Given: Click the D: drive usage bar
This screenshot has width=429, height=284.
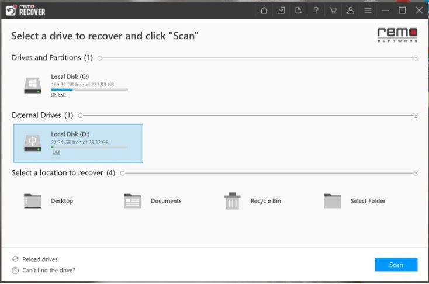Looking at the screenshot, I should (89, 147).
